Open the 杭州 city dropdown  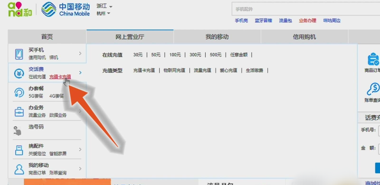pos(103,14)
